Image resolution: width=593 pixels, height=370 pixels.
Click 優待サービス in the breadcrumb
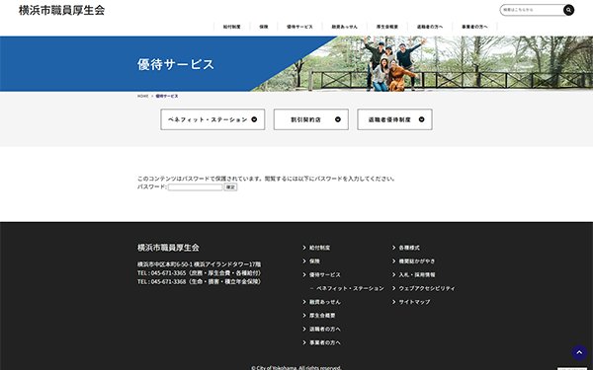point(167,96)
